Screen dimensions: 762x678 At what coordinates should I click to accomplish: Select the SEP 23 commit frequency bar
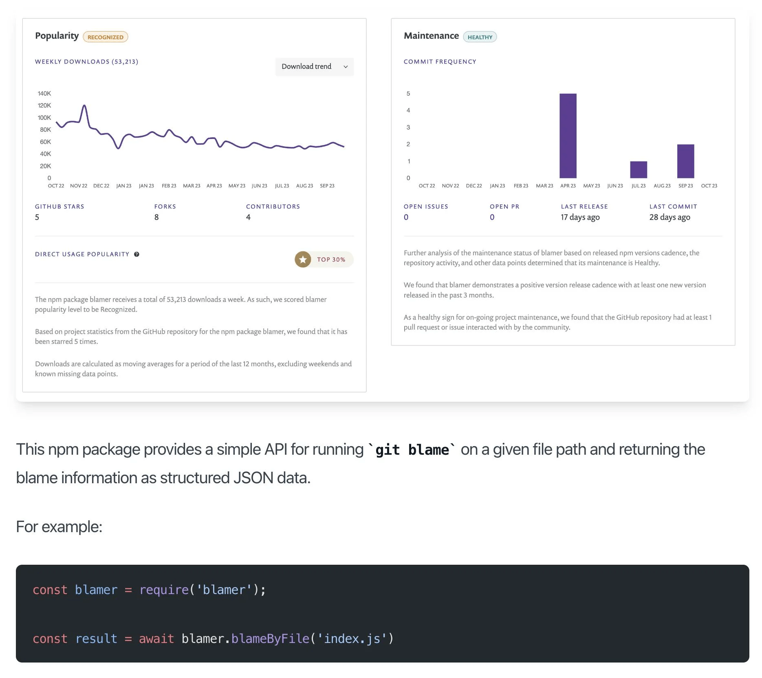[x=685, y=161]
